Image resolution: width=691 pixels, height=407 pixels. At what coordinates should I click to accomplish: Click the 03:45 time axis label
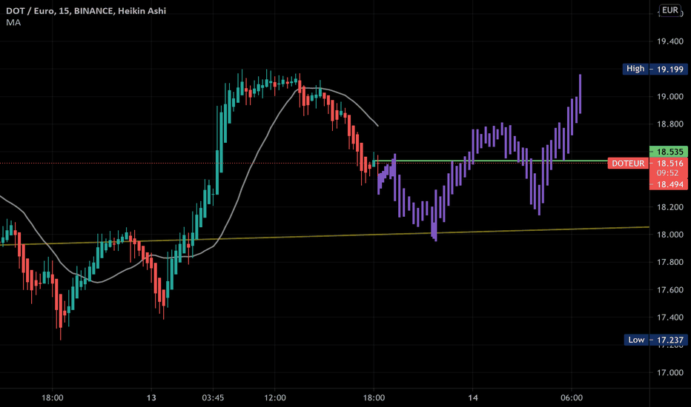click(x=213, y=398)
